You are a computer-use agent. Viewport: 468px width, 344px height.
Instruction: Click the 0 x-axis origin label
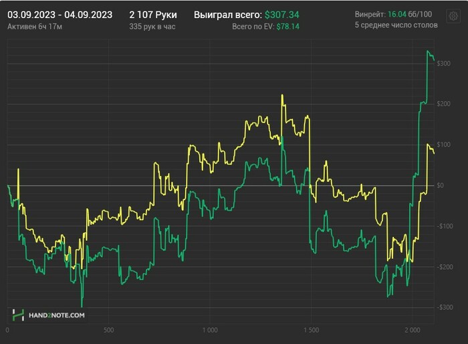tap(7, 330)
